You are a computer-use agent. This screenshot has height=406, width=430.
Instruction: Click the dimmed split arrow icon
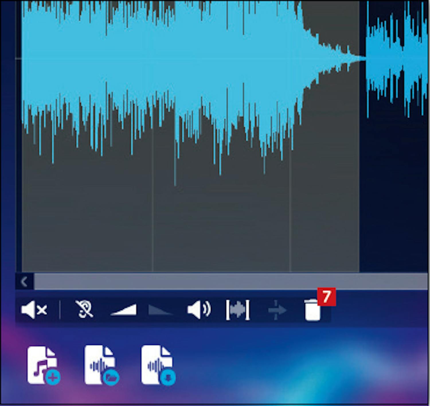277,310
